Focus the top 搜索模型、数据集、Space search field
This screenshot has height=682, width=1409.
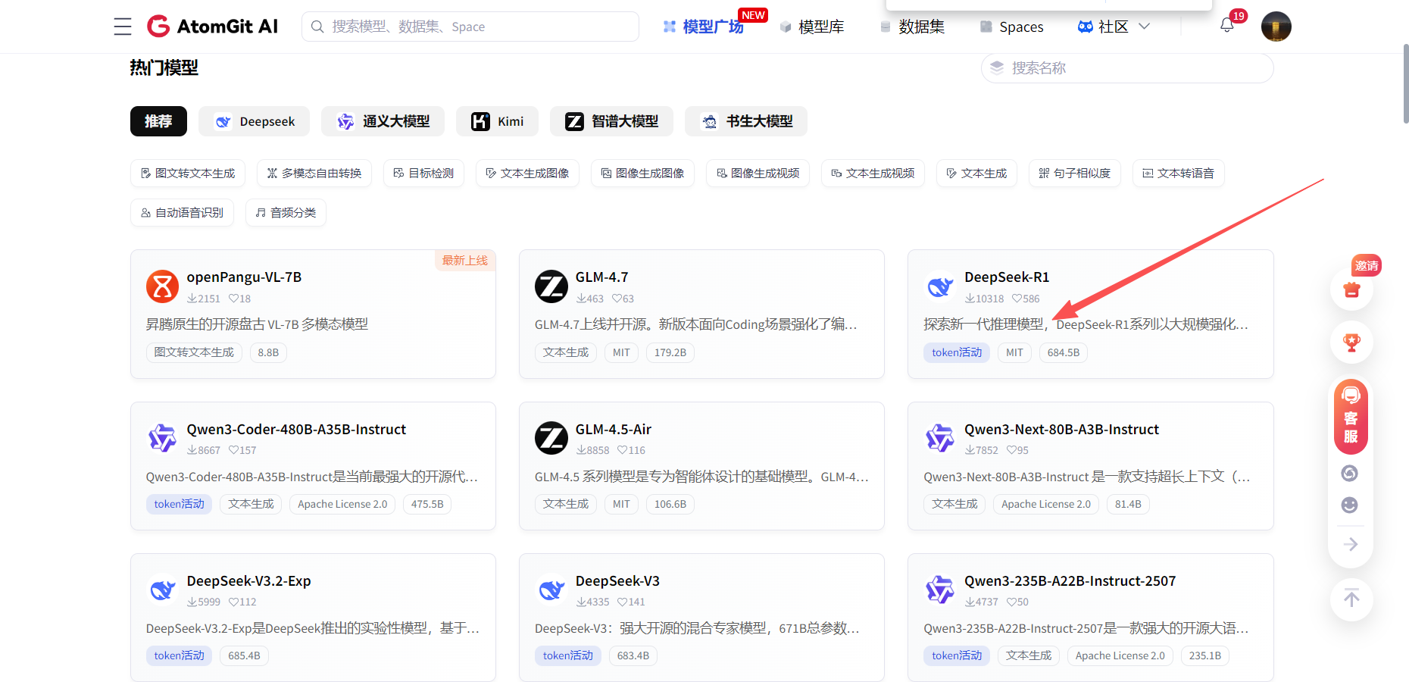coord(470,27)
